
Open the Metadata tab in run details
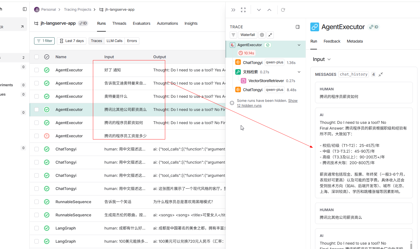(355, 41)
